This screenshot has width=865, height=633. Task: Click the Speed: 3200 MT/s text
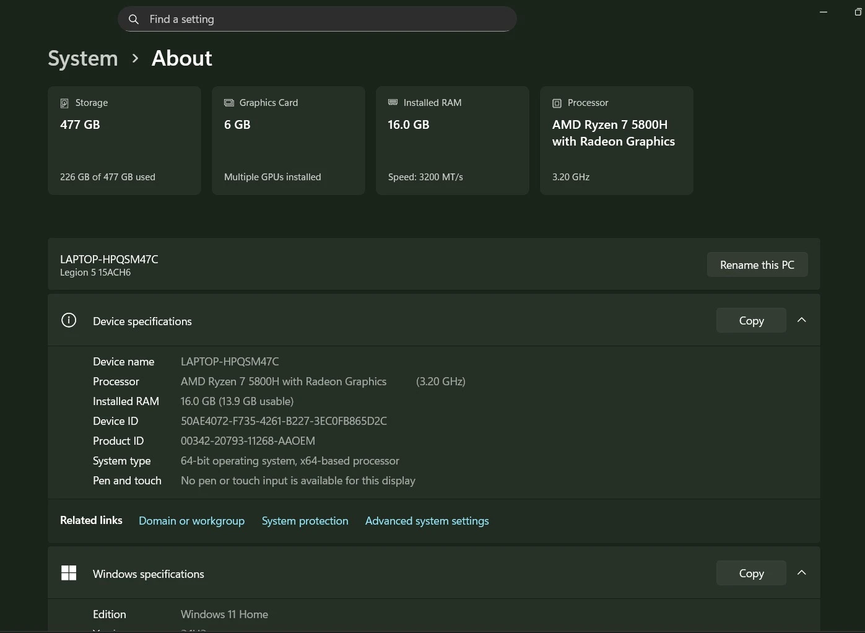tap(425, 177)
